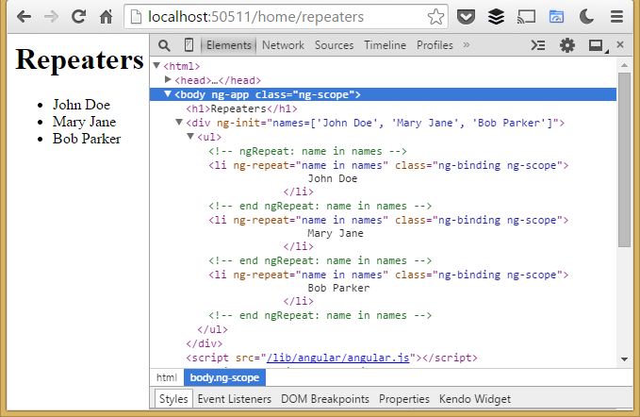
Task: Select the li element containing Mary Jane
Action: pos(388,220)
